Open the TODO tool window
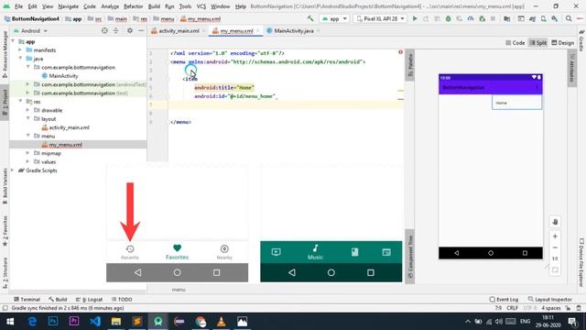 click(x=122, y=300)
